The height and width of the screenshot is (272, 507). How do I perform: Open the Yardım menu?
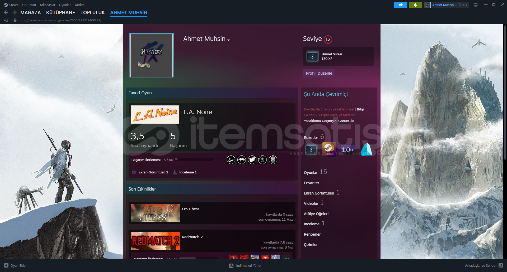(x=79, y=5)
